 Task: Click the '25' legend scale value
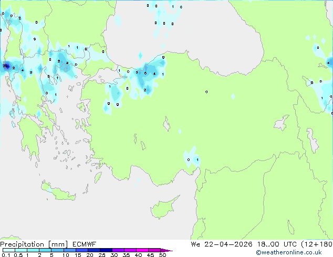pos(102,255)
